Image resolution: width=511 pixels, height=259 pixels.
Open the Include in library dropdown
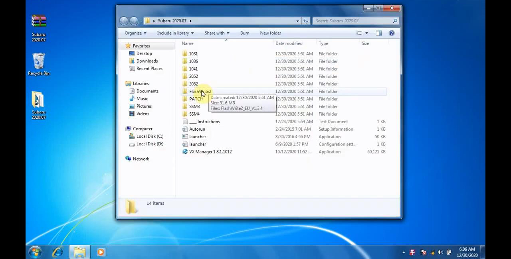tap(175, 33)
